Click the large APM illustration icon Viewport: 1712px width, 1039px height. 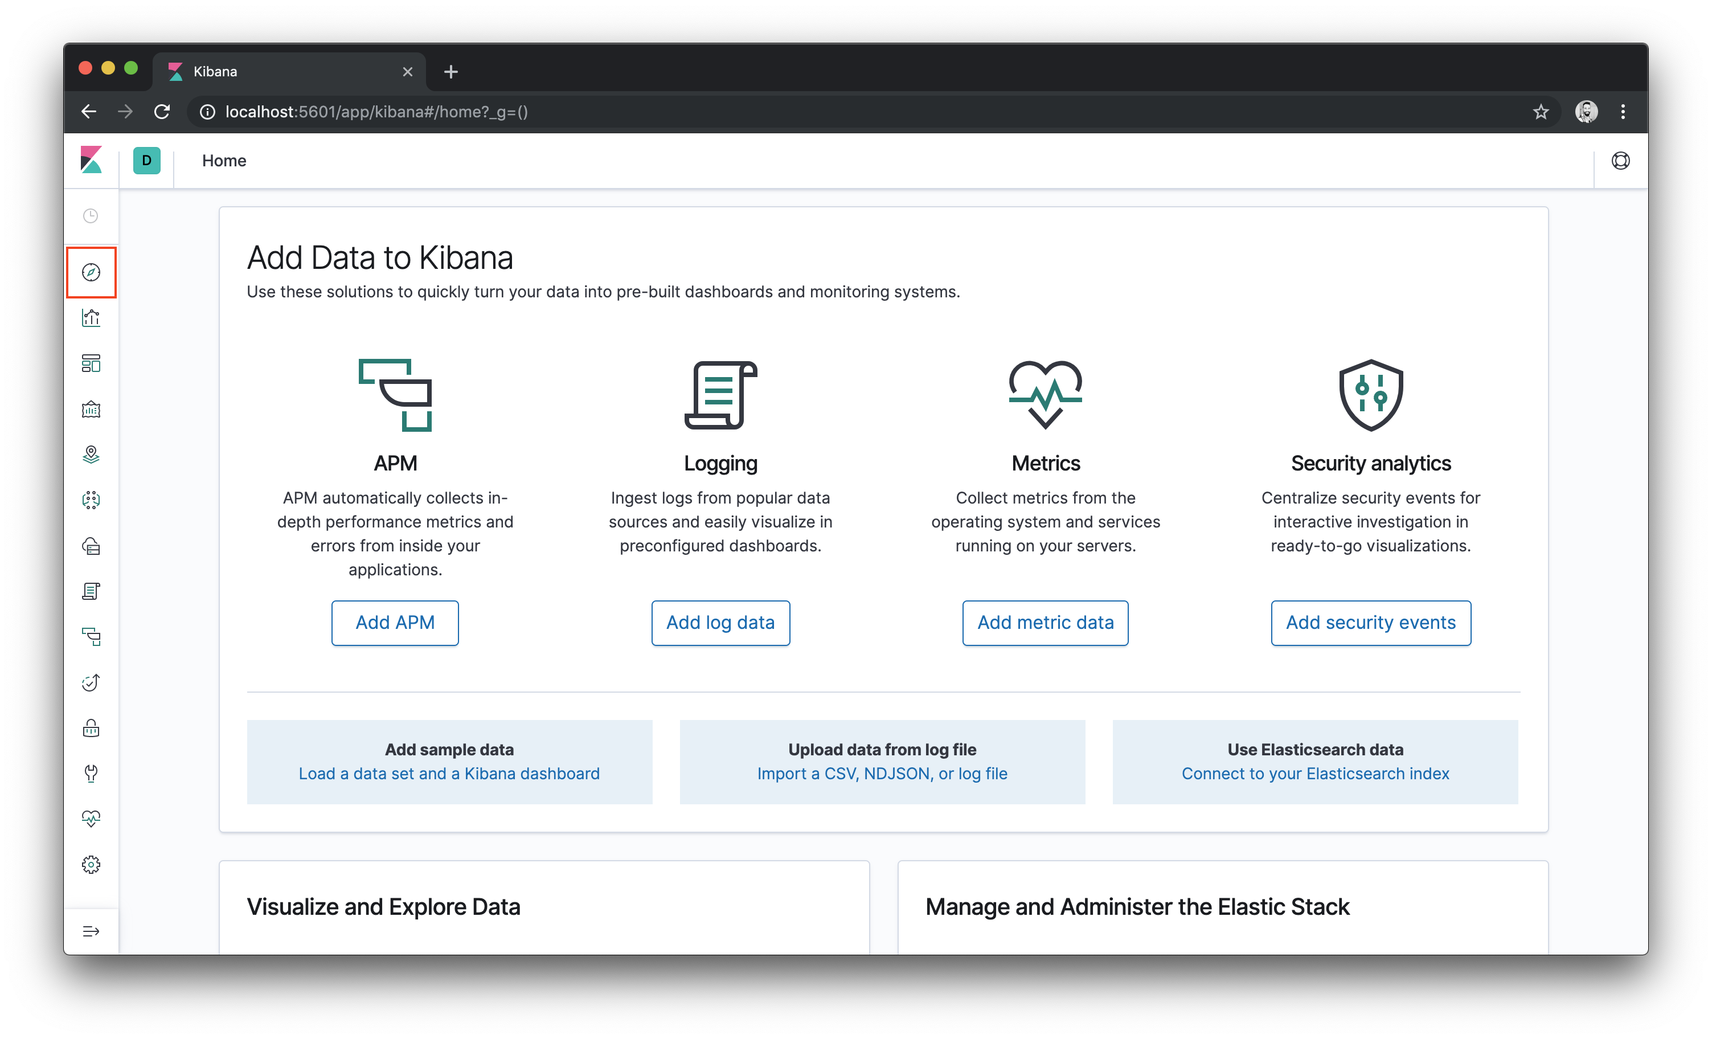pyautogui.click(x=395, y=395)
